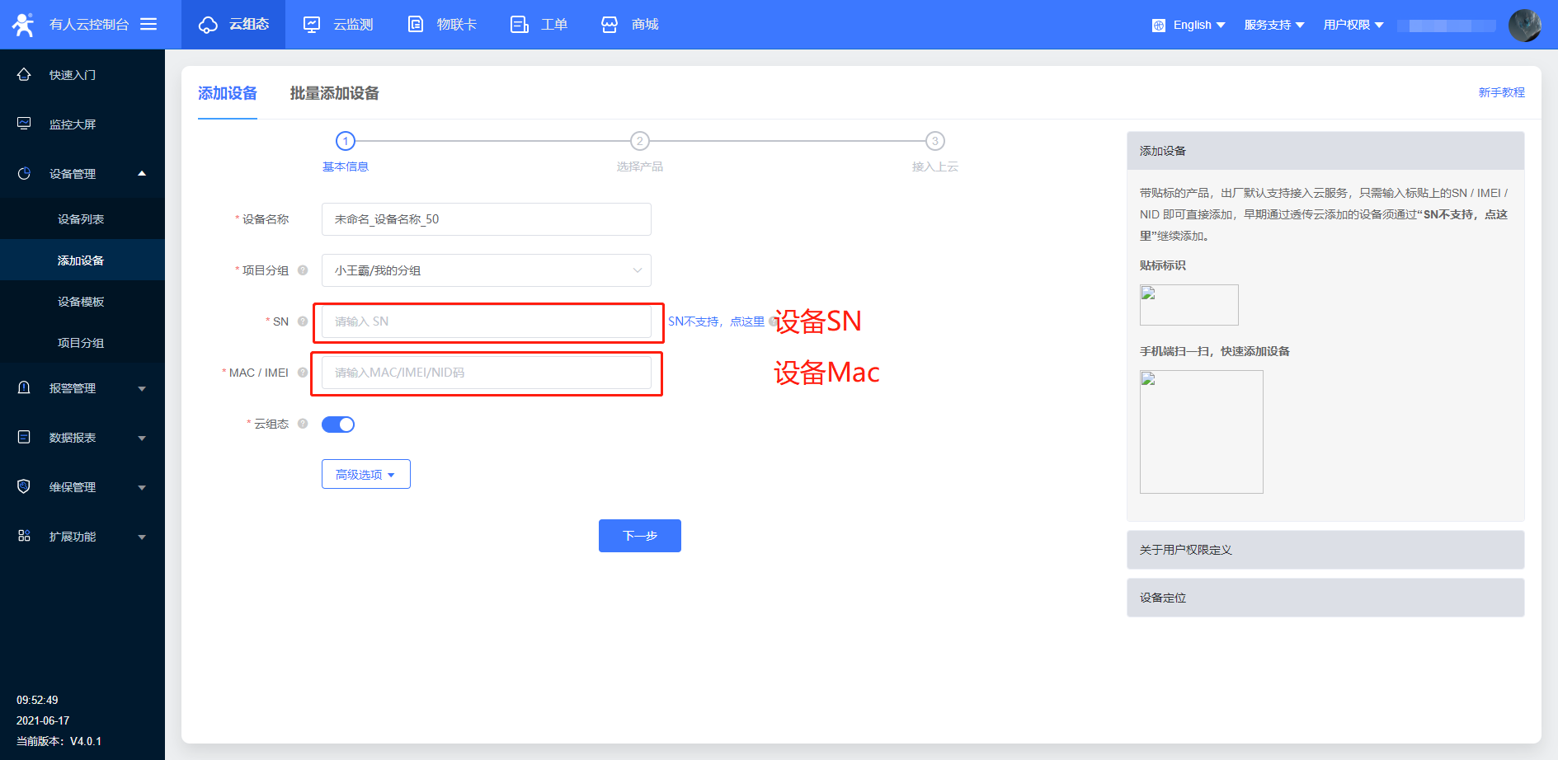The image size is (1558, 760).
Task: Expand the 设备定位 panel header
Action: click(x=1325, y=598)
